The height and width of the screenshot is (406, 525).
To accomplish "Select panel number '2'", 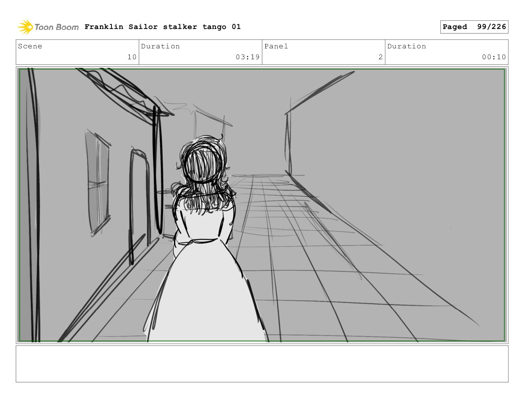I will (381, 57).
